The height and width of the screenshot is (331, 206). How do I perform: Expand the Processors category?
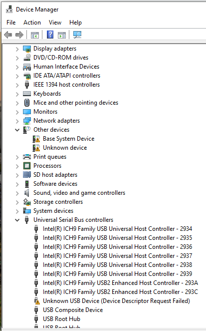pos(17,166)
